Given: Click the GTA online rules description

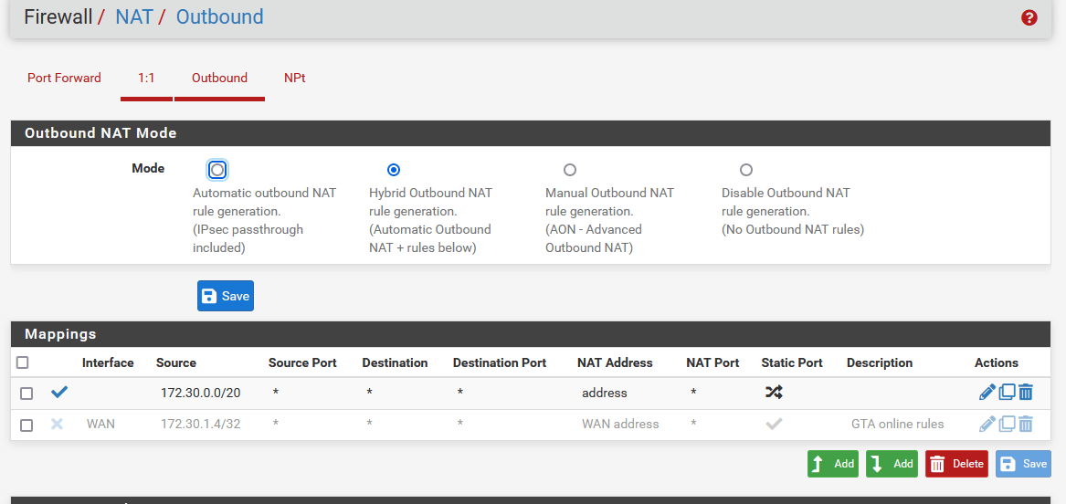Looking at the screenshot, I should (897, 424).
